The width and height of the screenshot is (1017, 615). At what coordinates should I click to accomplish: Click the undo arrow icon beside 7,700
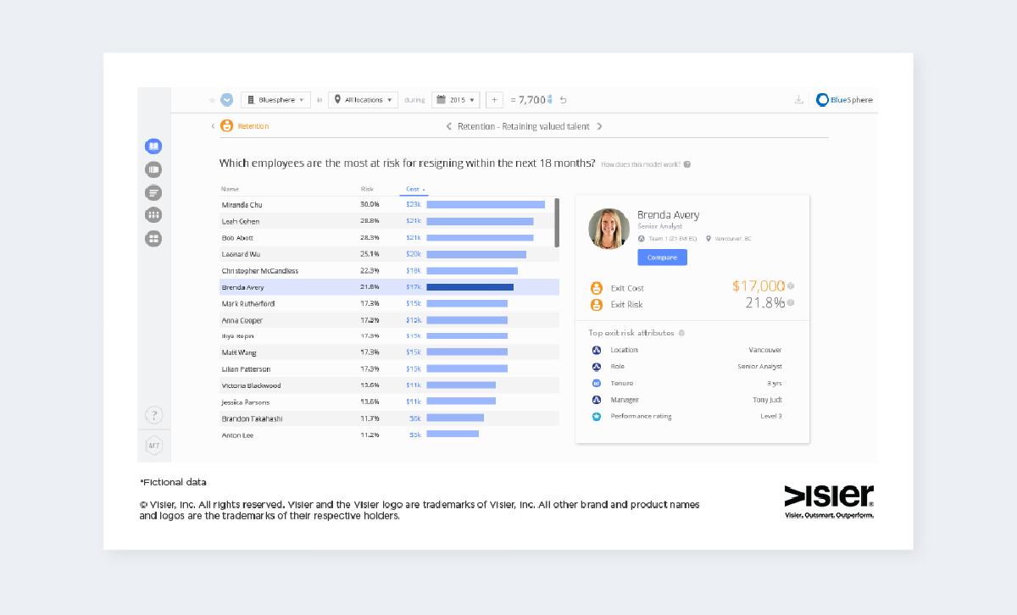(x=564, y=100)
